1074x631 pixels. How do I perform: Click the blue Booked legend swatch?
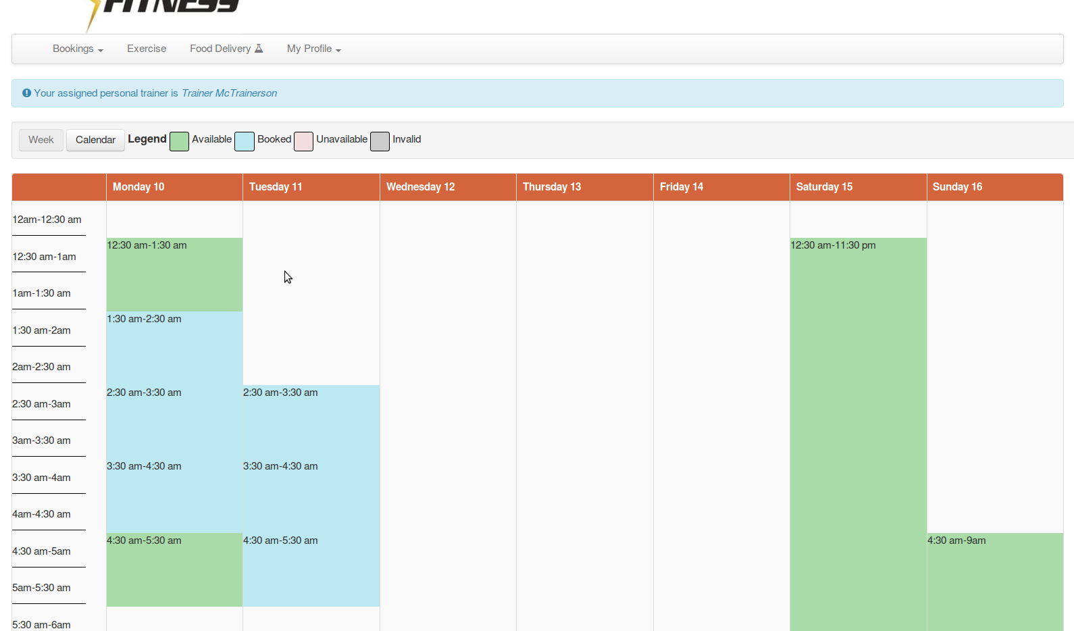[x=245, y=141]
